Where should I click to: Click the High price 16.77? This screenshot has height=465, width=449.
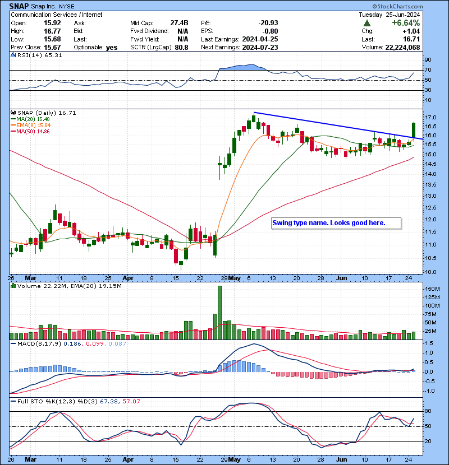pyautogui.click(x=52, y=31)
